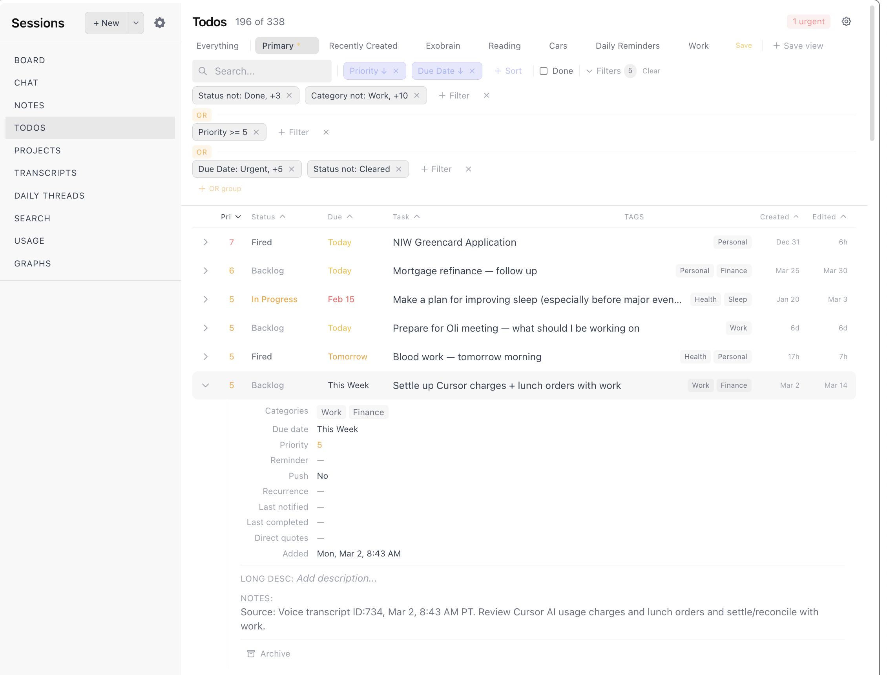
Task: Click the 1 urgent badge
Action: click(x=808, y=22)
